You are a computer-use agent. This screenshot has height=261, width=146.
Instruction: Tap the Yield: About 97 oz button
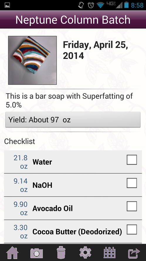pyautogui.click(x=73, y=120)
